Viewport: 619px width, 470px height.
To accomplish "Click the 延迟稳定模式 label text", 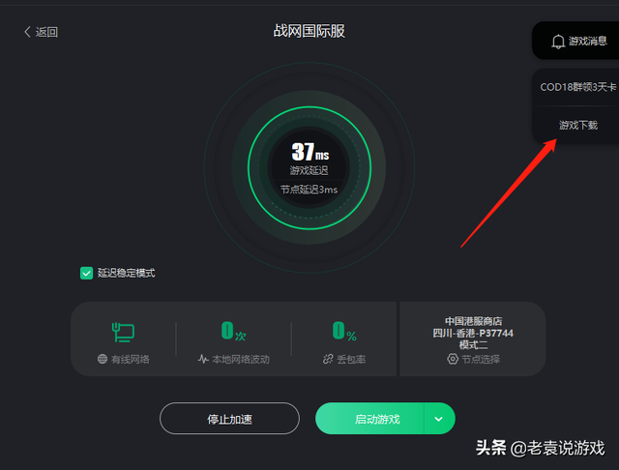I will (127, 273).
